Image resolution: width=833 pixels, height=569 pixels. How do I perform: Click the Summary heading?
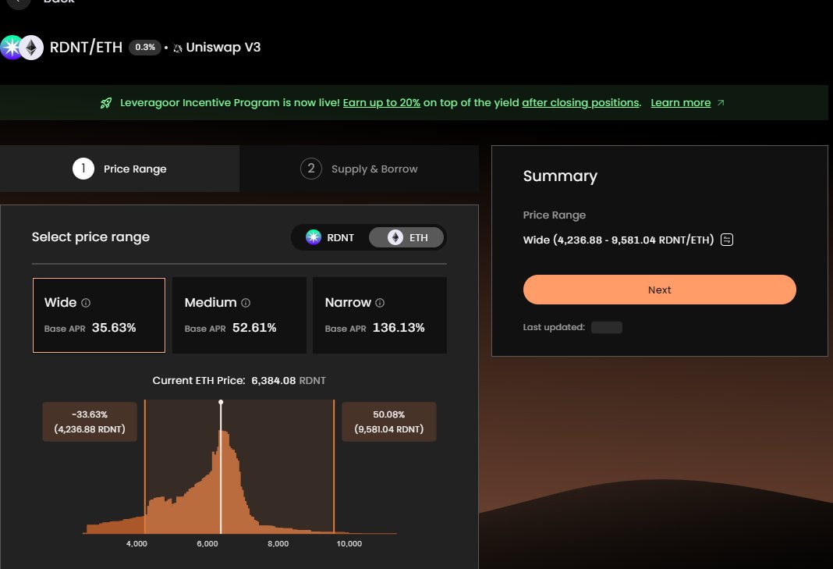(x=560, y=176)
